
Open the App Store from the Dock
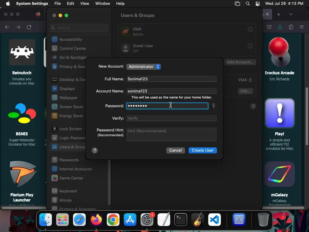pyautogui.click(x=130, y=220)
